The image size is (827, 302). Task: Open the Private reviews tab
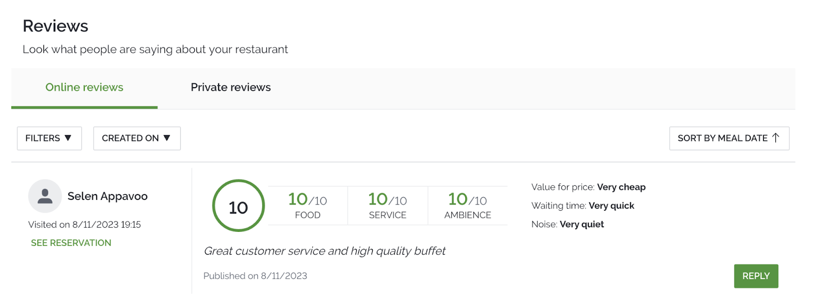point(231,87)
